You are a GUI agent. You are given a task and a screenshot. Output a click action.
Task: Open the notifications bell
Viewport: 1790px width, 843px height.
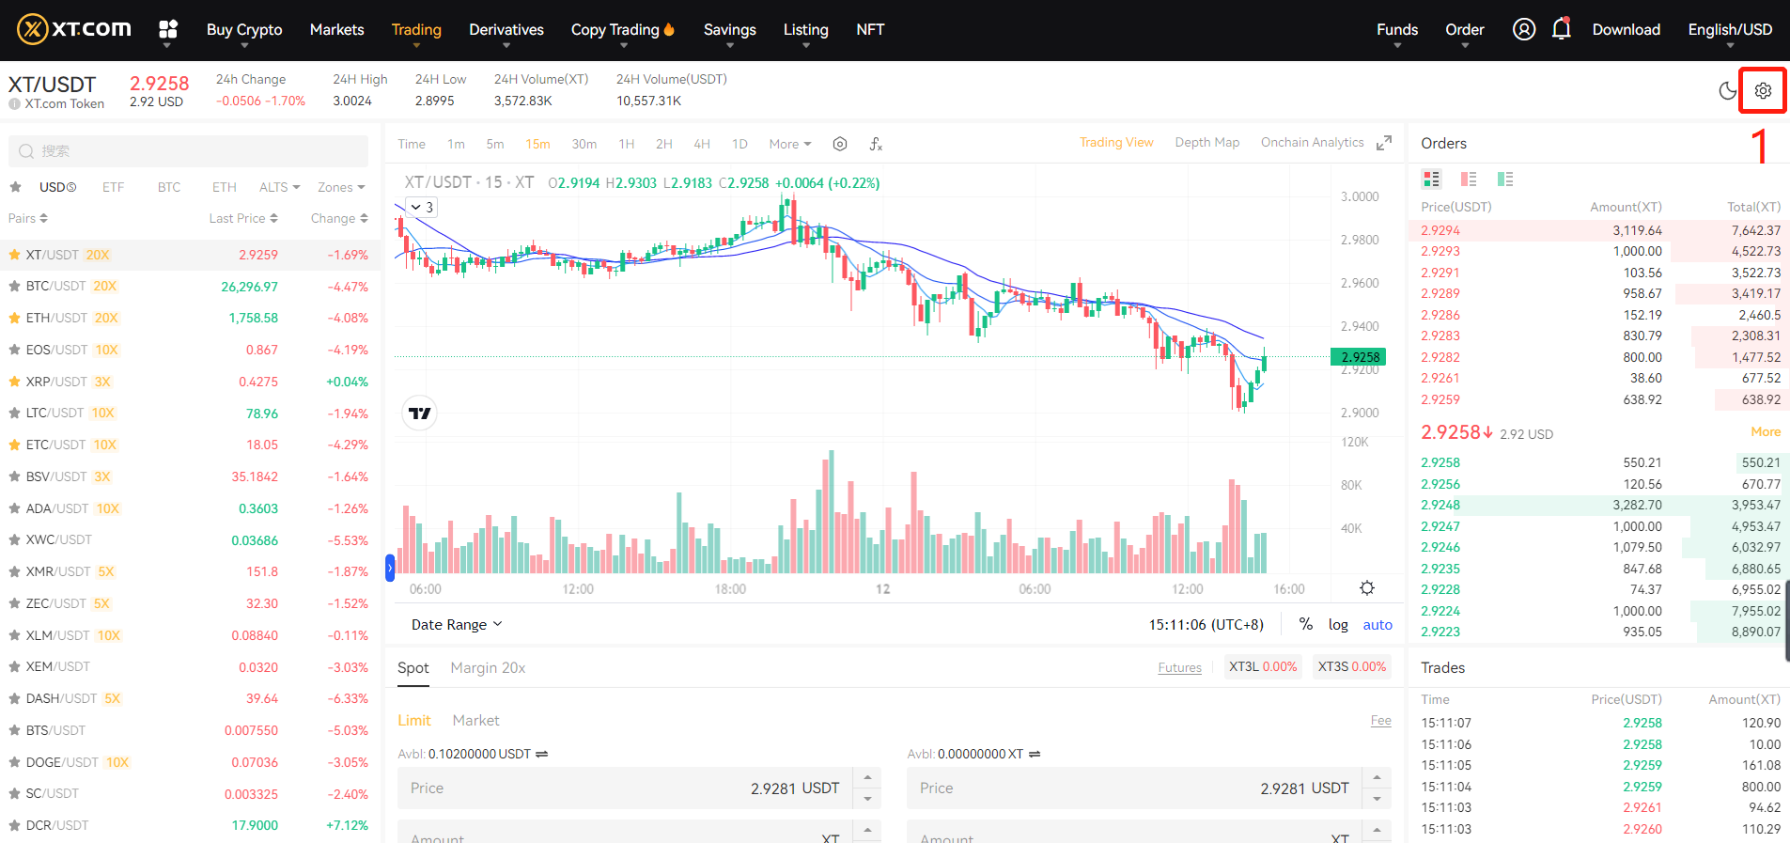pyautogui.click(x=1562, y=29)
